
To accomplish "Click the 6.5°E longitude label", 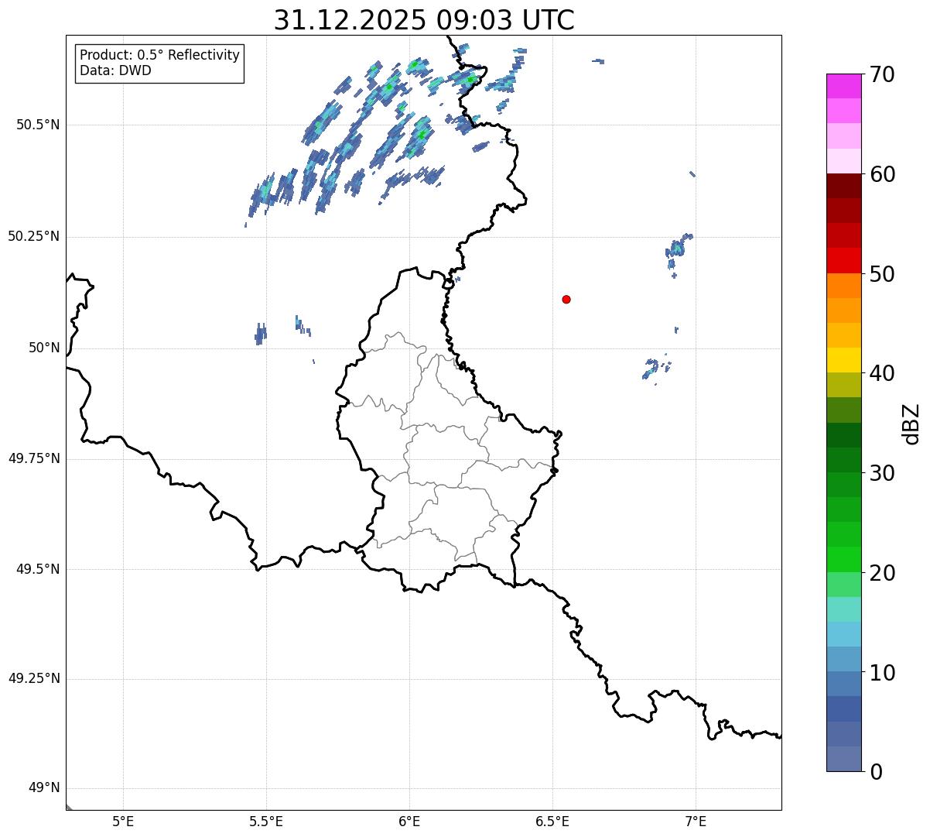I will click(552, 821).
